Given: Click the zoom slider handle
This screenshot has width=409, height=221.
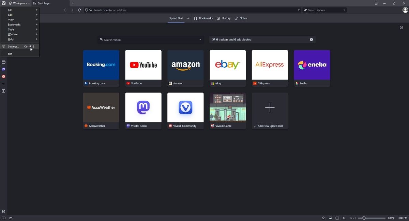Looking at the screenshot, I should [x=364, y=218].
